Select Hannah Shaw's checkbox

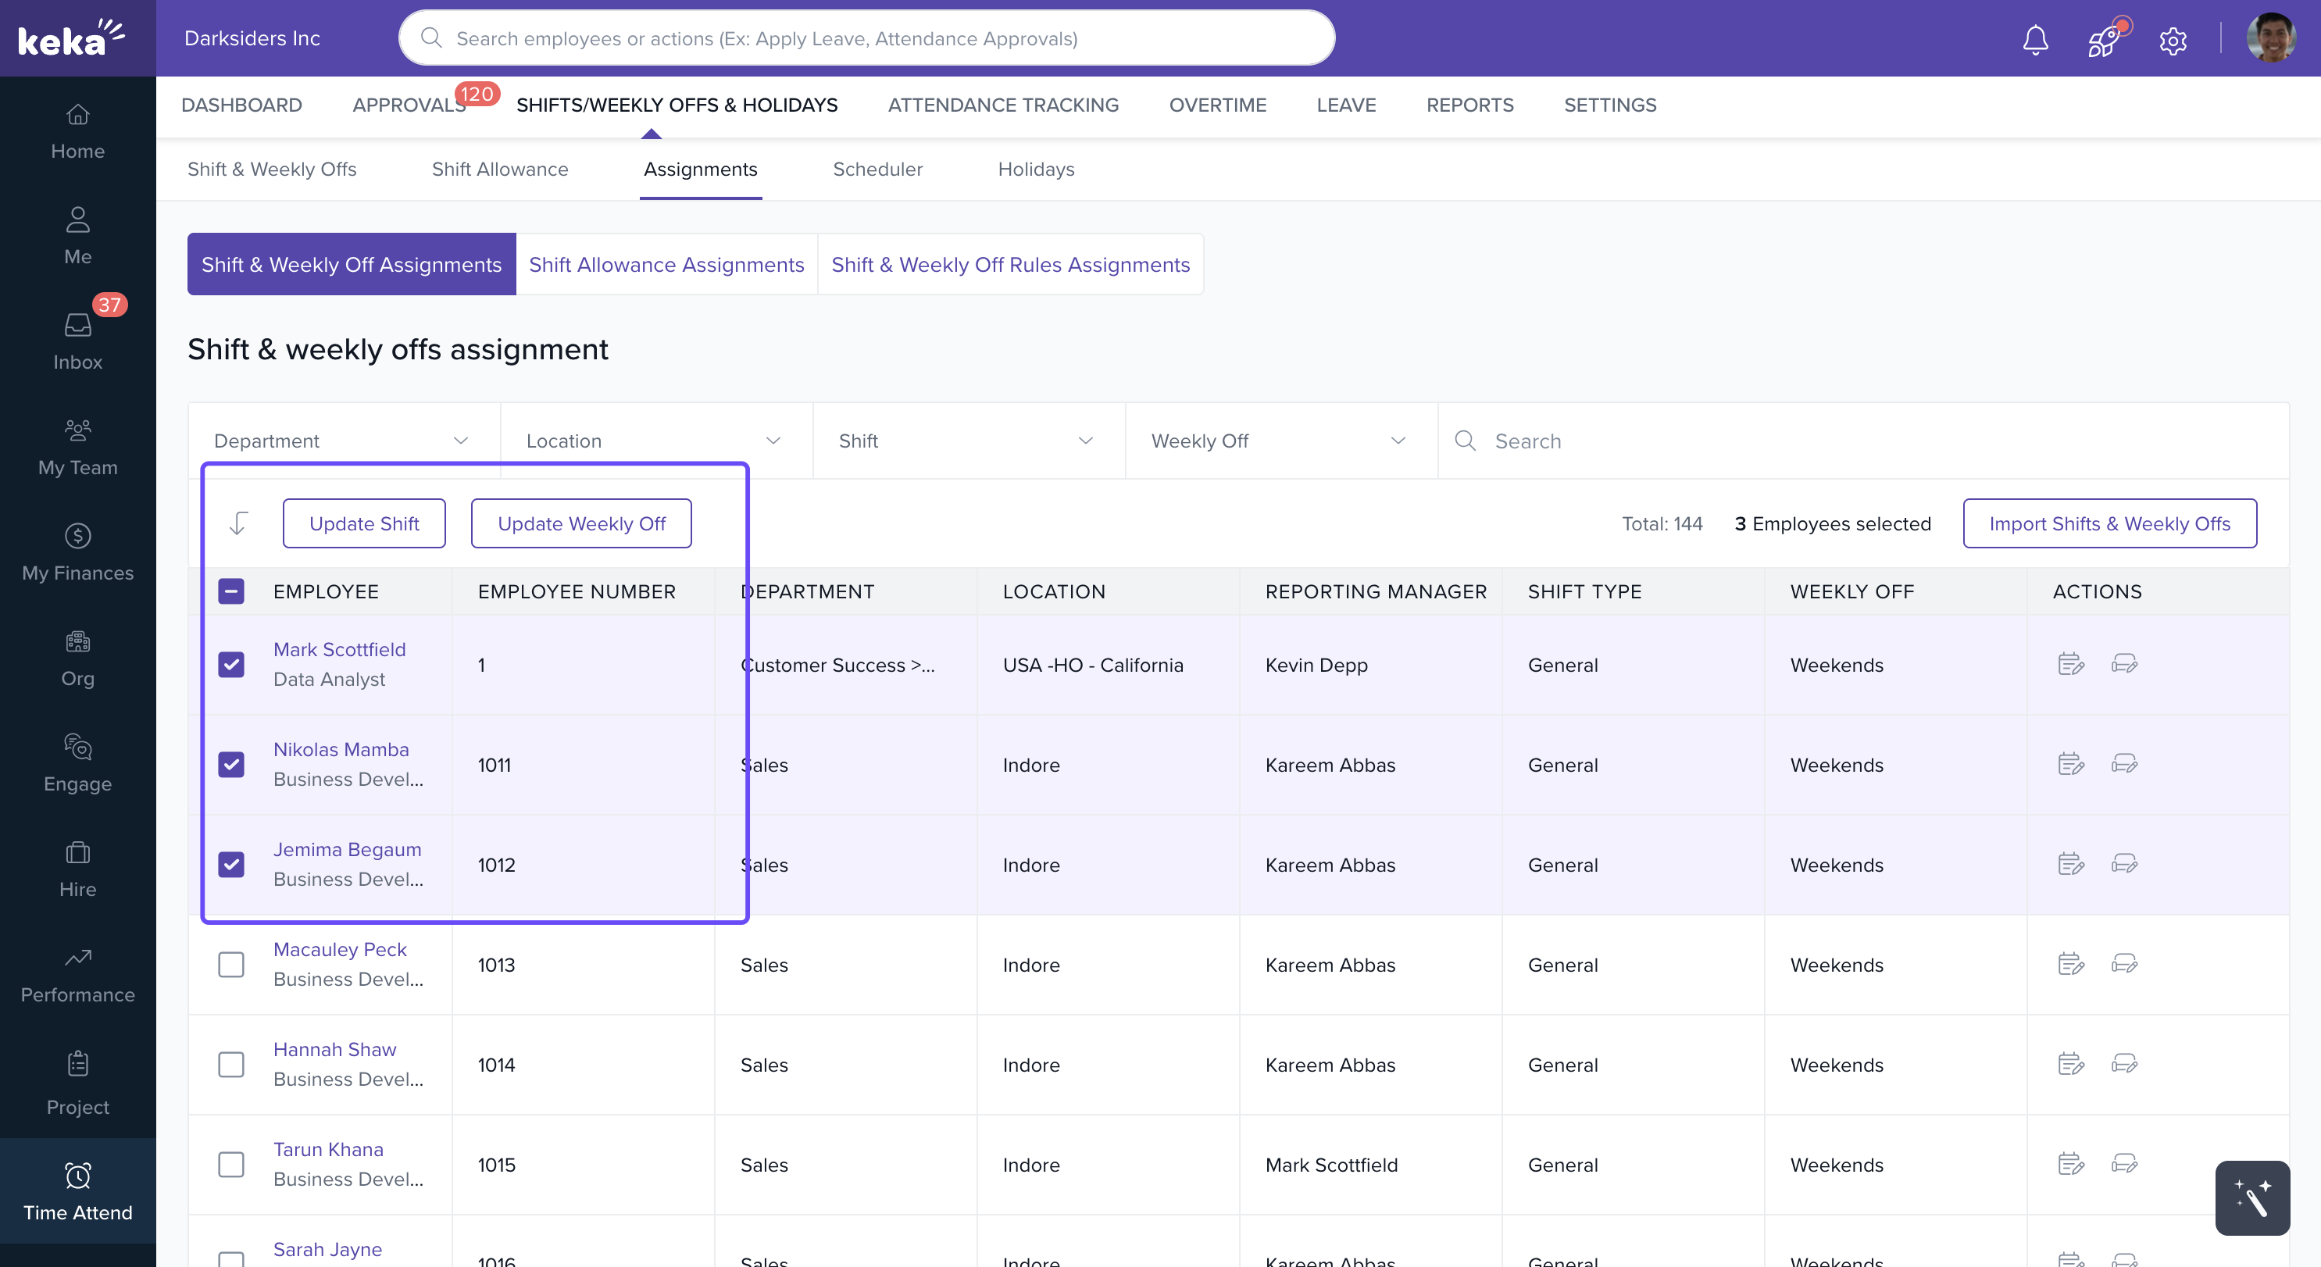[x=231, y=1064]
